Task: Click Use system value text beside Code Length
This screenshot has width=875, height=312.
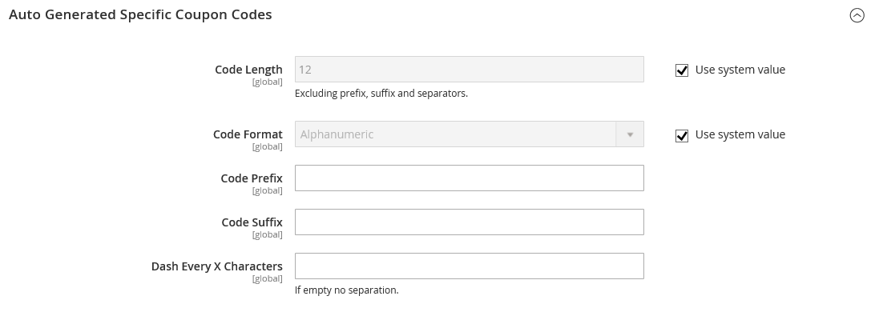Action: tap(740, 70)
